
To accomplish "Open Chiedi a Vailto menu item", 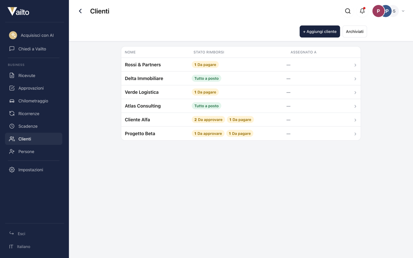I will click(x=34, y=49).
